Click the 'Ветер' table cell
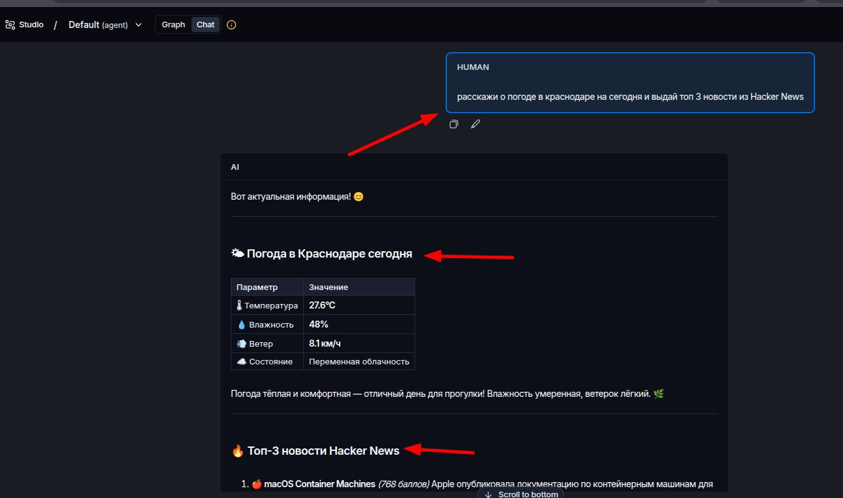 (x=267, y=343)
